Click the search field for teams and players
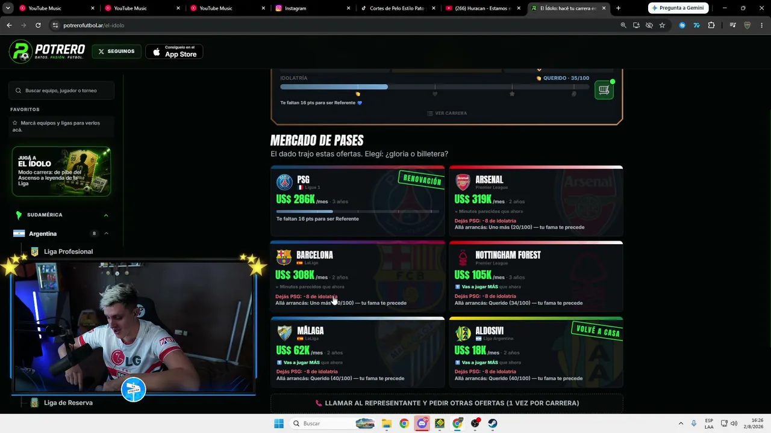Image resolution: width=771 pixels, height=433 pixels. [61, 90]
